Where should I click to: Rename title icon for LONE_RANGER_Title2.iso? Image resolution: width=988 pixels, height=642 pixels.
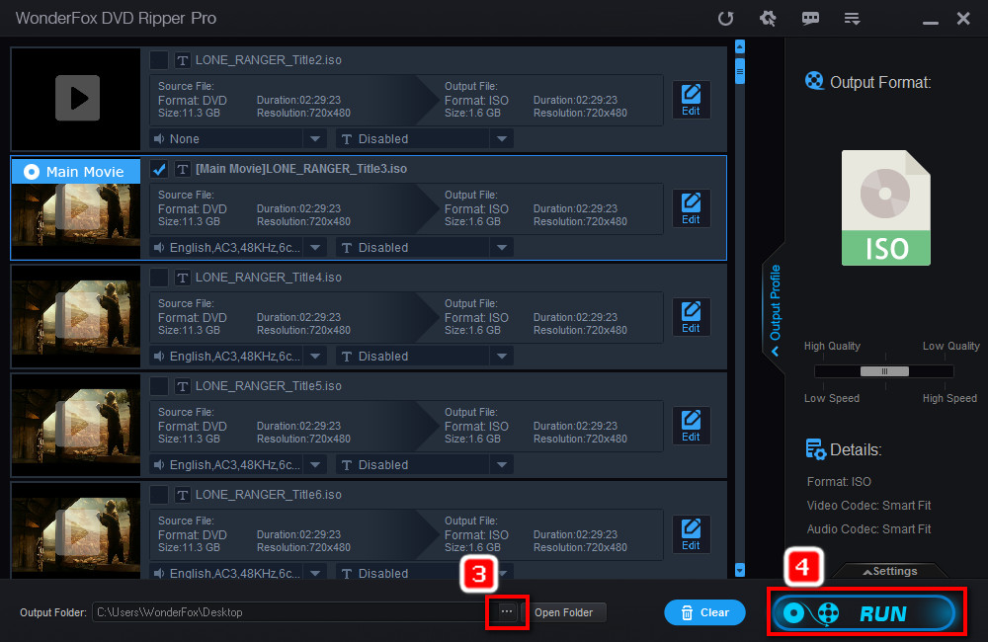point(182,60)
